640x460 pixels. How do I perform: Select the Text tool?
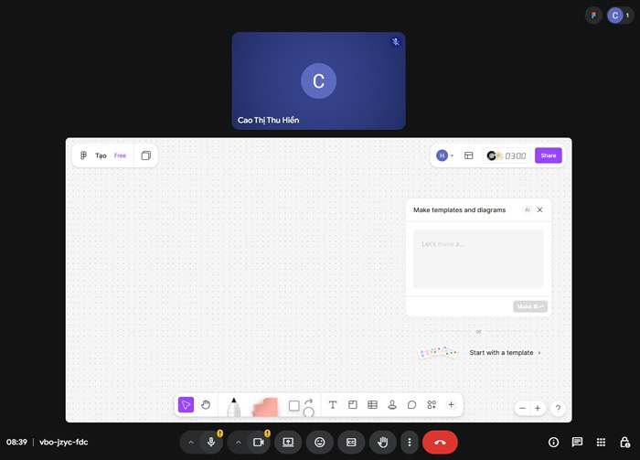pyautogui.click(x=333, y=404)
